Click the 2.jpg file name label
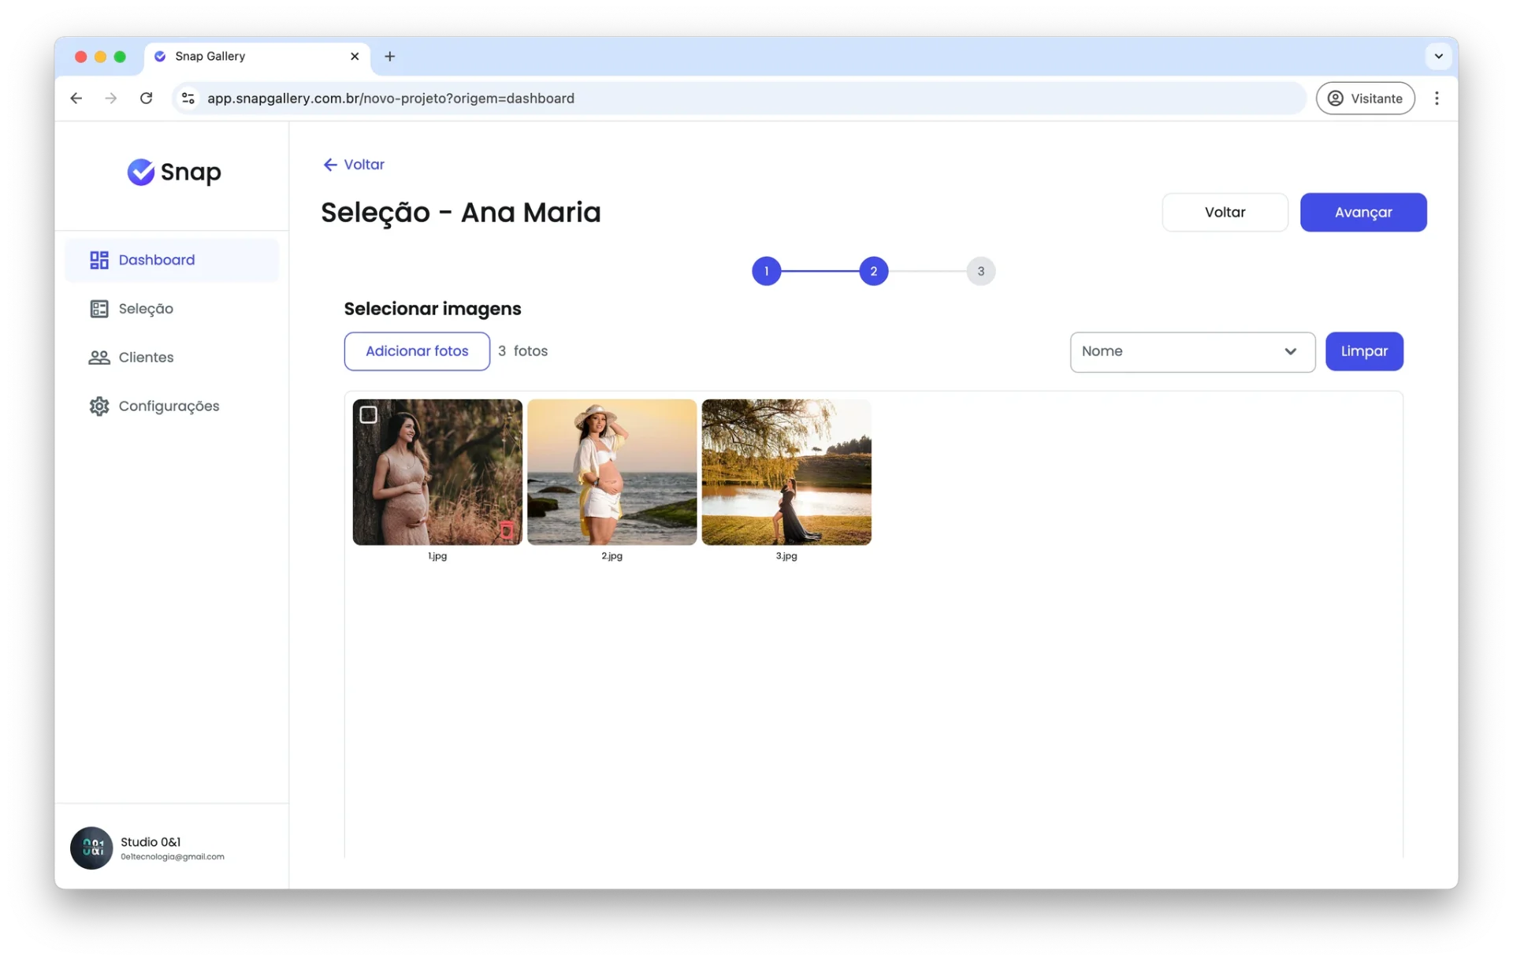 point(612,556)
